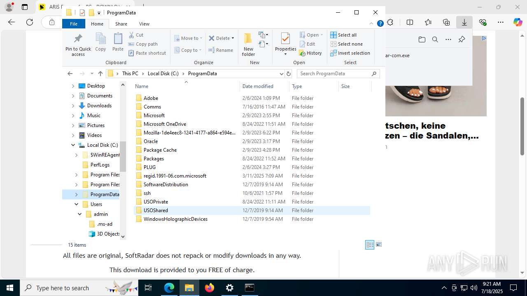
Task: Collapse Local Disk (C:) tree node
Action: 73,145
